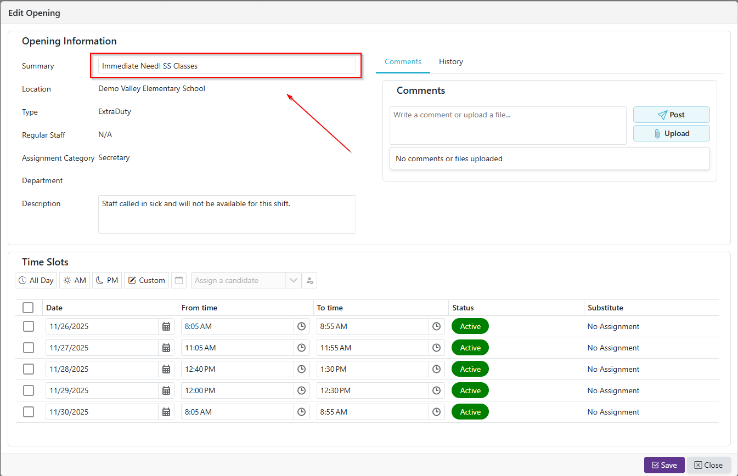Toggle the select-all time slots checkbox
738x476 pixels.
tap(29, 308)
